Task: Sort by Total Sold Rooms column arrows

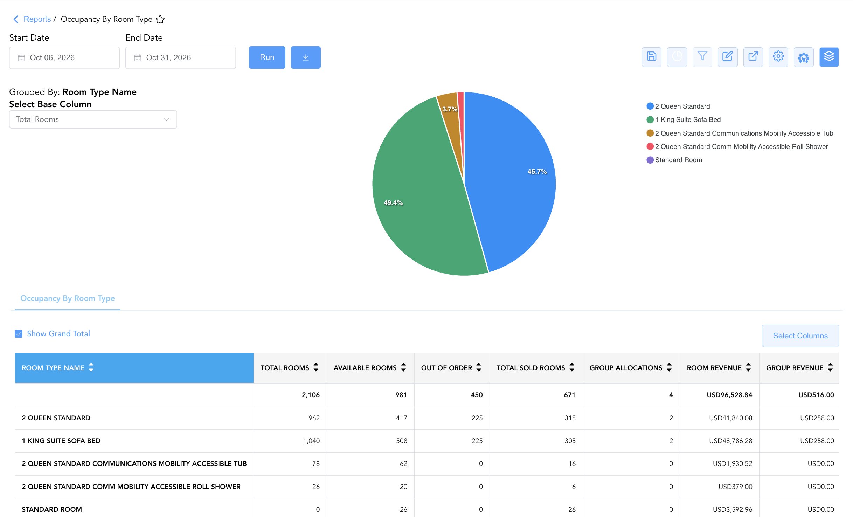Action: [572, 367]
